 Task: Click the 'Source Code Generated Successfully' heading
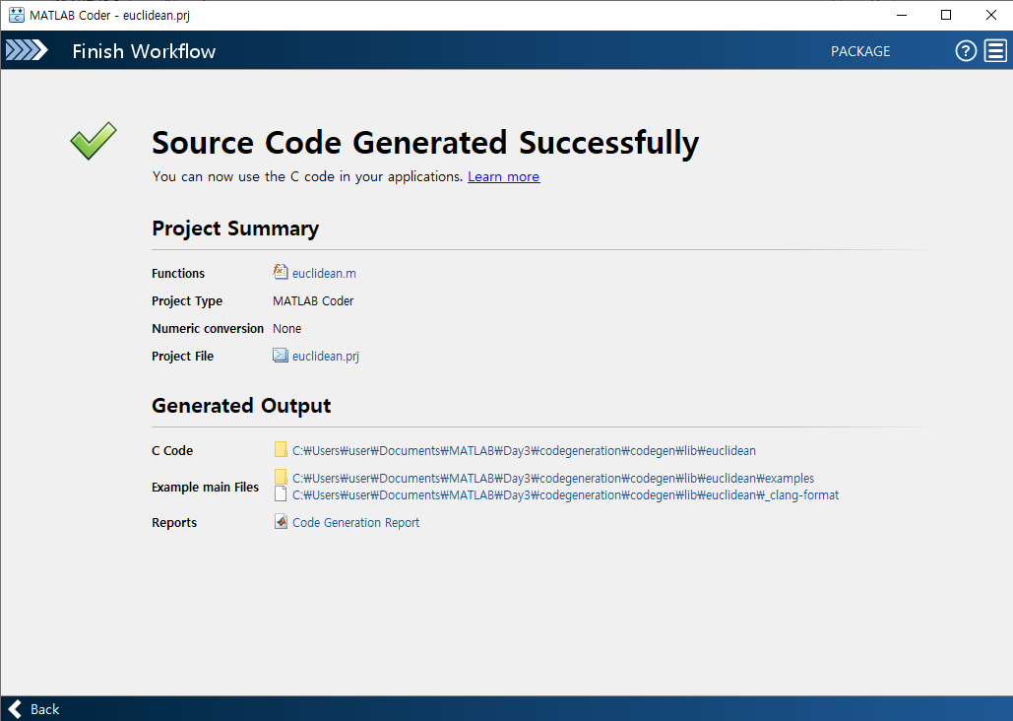425,143
